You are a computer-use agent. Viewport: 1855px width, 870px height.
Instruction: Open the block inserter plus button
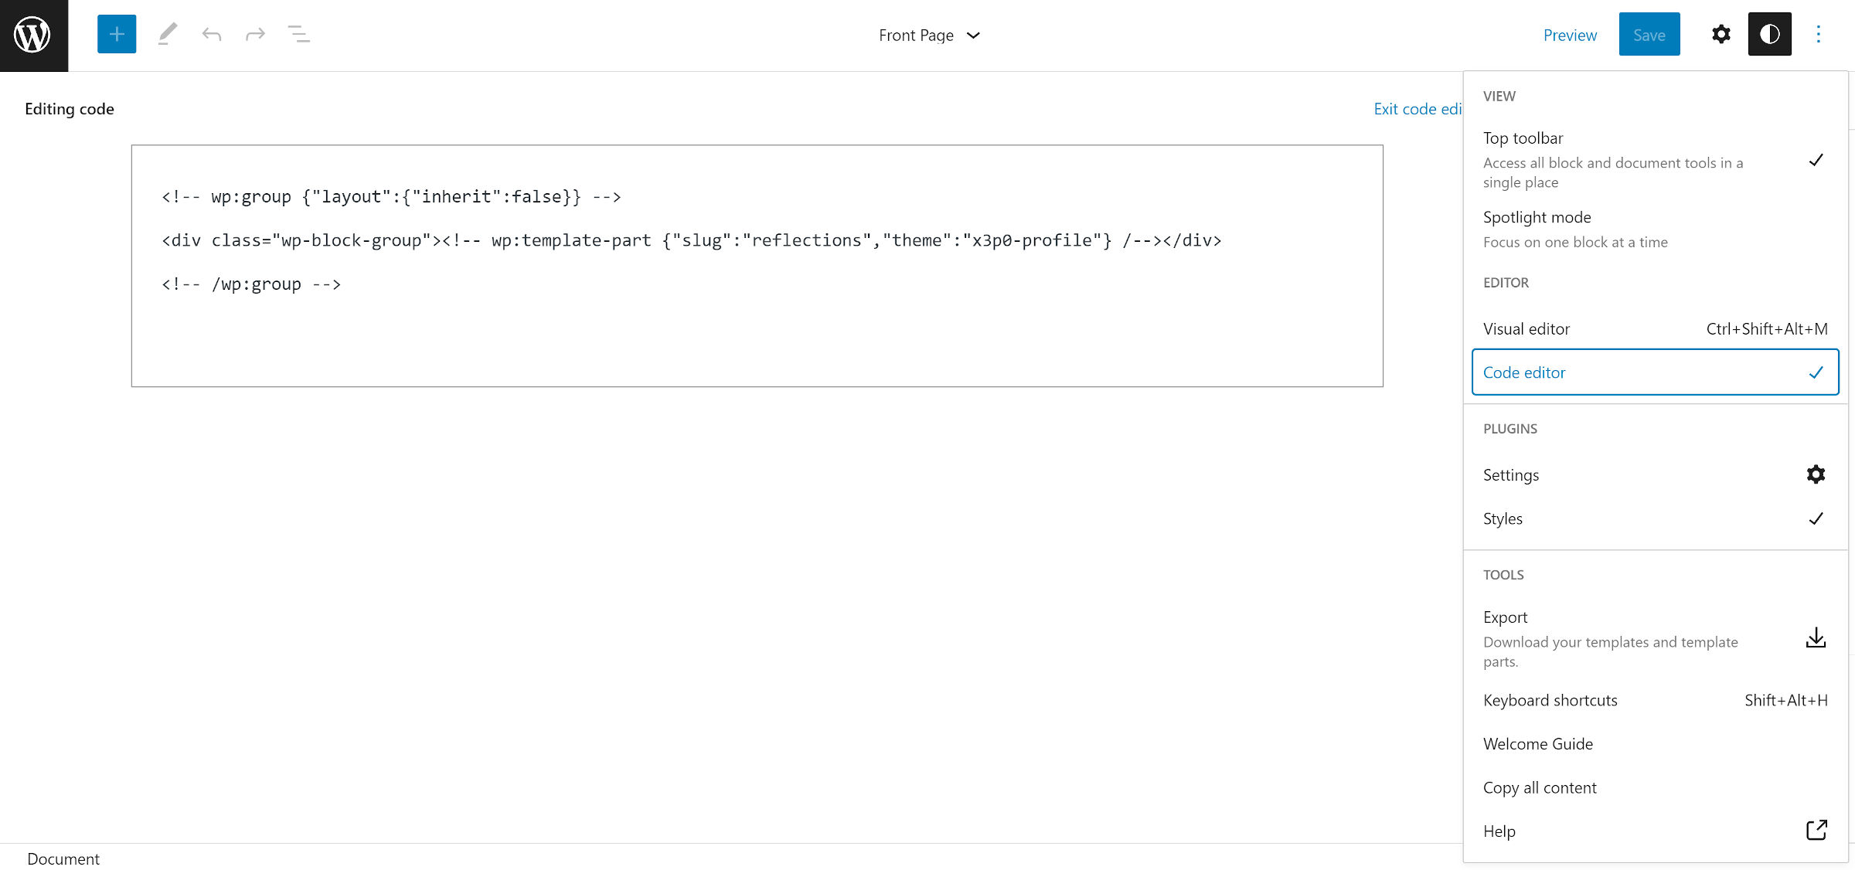click(117, 35)
